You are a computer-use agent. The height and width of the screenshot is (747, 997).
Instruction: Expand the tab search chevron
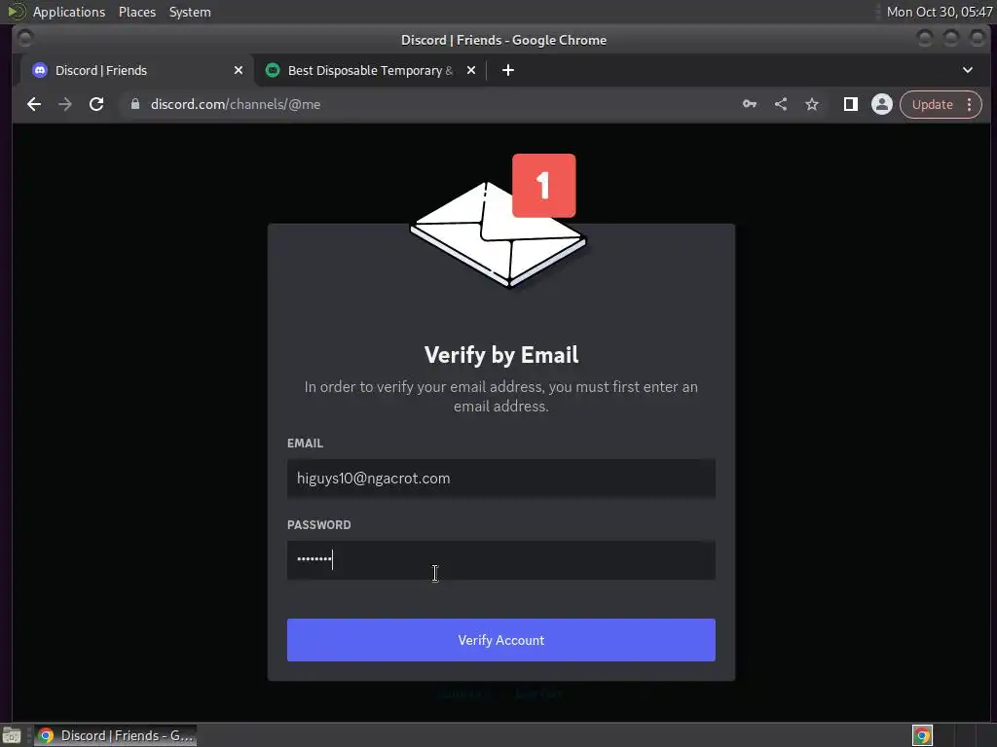click(967, 70)
